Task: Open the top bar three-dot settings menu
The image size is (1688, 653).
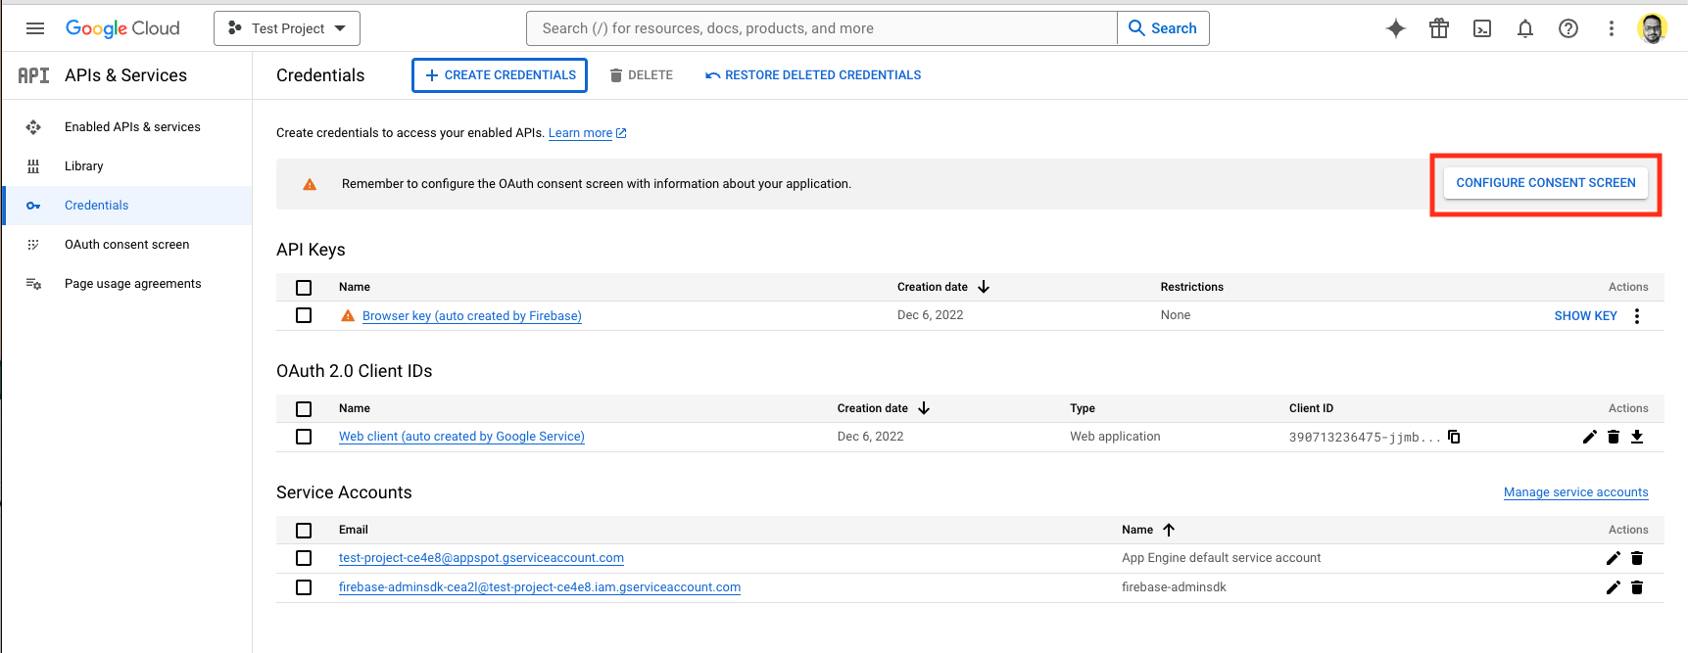Action: (1612, 28)
